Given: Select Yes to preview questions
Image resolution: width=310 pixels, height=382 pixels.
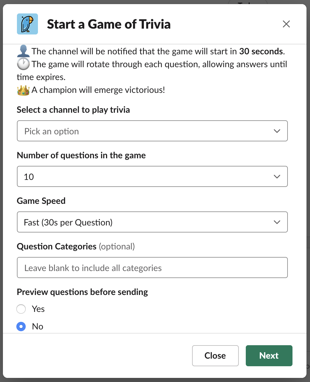Looking at the screenshot, I should (x=21, y=309).
